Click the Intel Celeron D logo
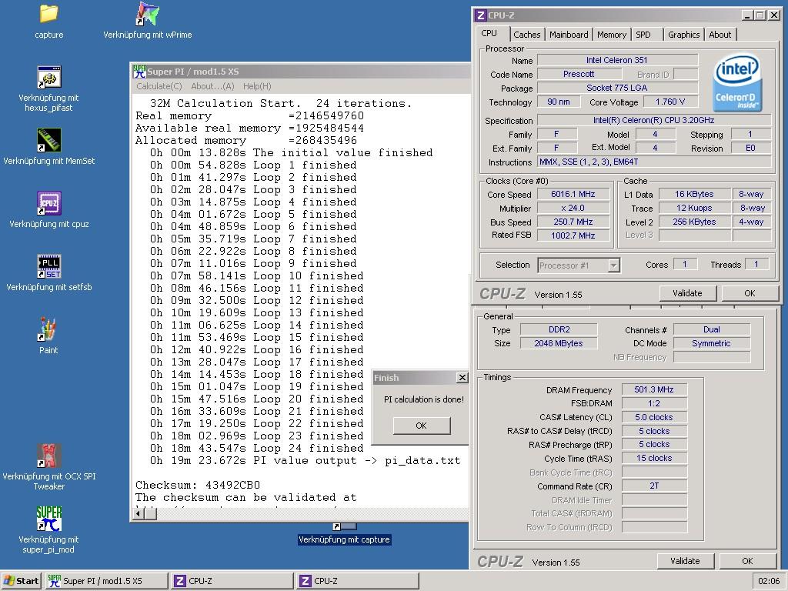Viewport: 788px width, 591px height. pos(737,83)
